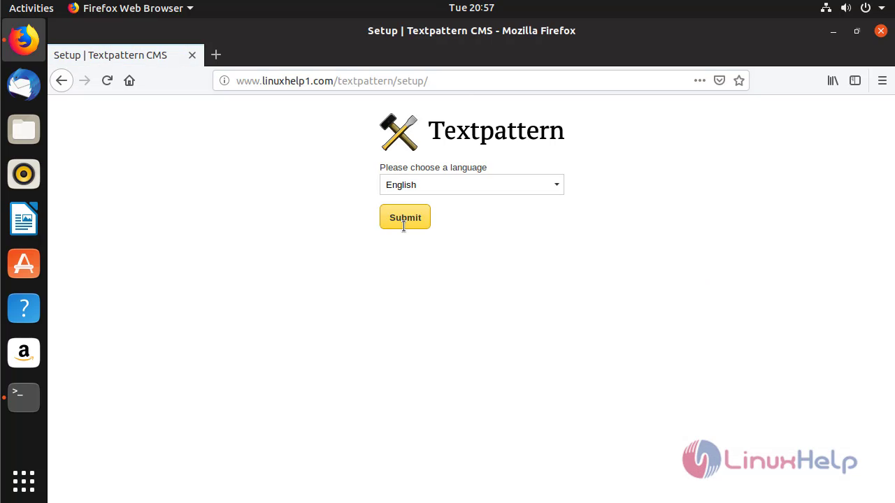Show site information in the address bar
The width and height of the screenshot is (895, 503).
point(224,80)
